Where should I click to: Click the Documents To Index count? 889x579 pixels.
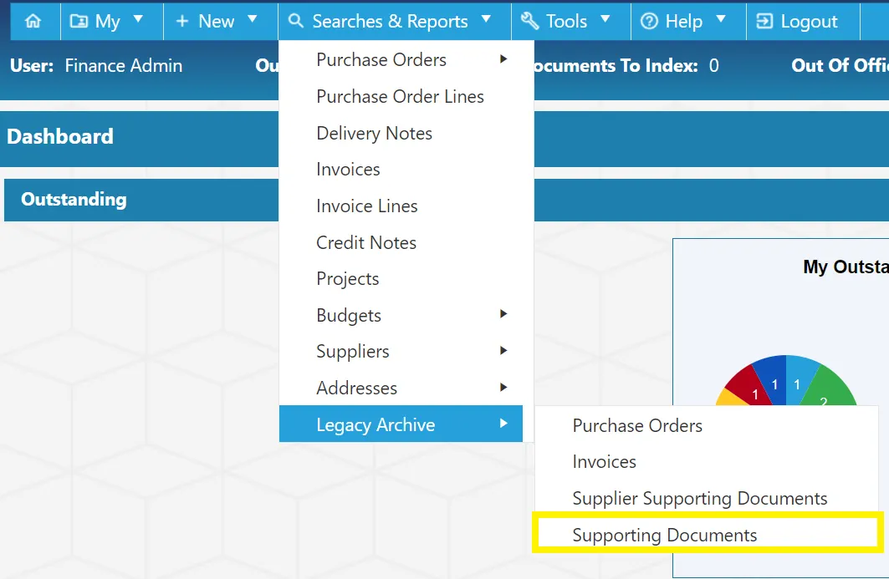(713, 66)
